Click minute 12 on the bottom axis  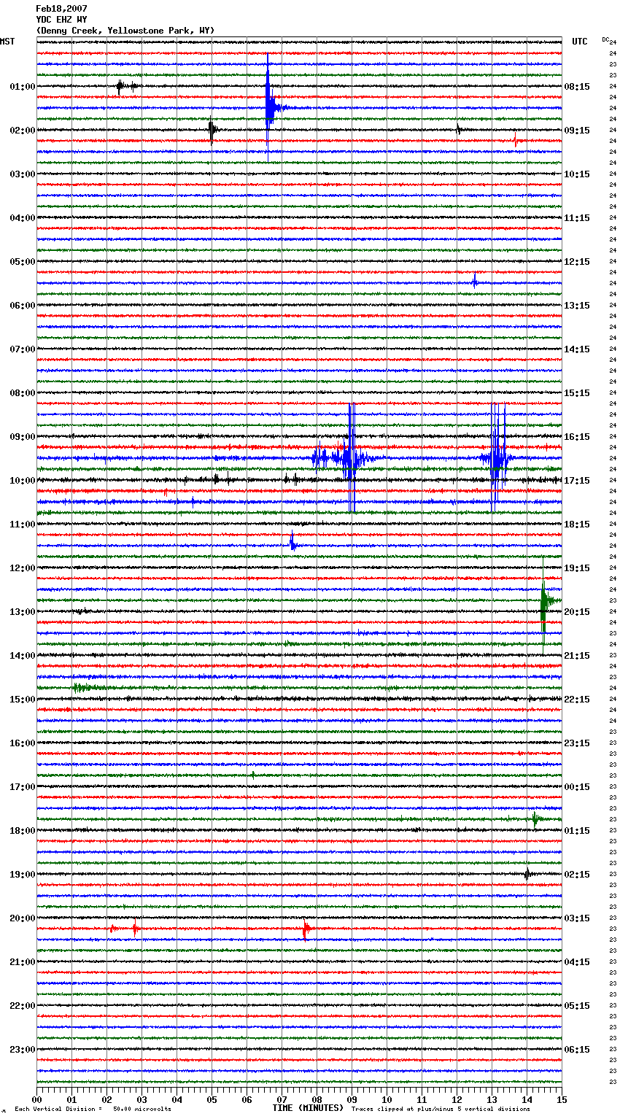tap(457, 1099)
